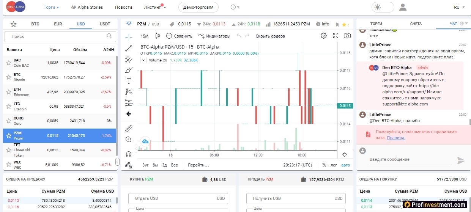
Task: Switch to the BTC market tab
Action: [35, 24]
